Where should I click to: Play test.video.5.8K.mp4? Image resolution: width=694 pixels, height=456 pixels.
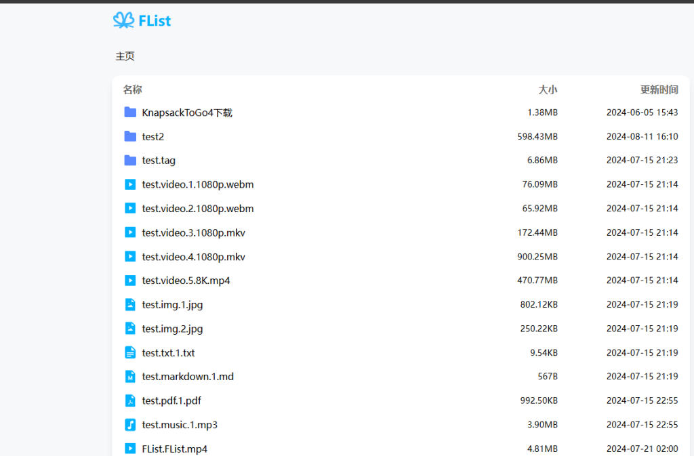pyautogui.click(x=186, y=281)
